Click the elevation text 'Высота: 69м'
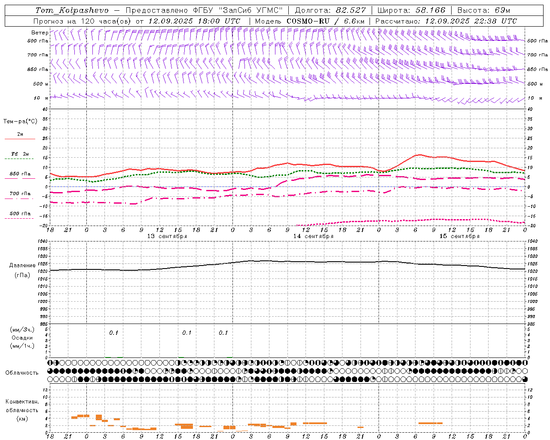The image size is (550, 440). pyautogui.click(x=484, y=10)
